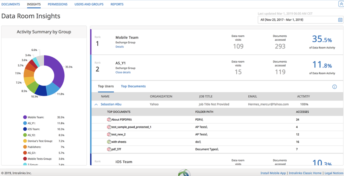Switch to the Top Documents tab
344x176 pixels.
click(x=133, y=86)
